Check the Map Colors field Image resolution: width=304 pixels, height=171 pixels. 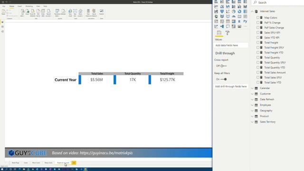coord(258,18)
